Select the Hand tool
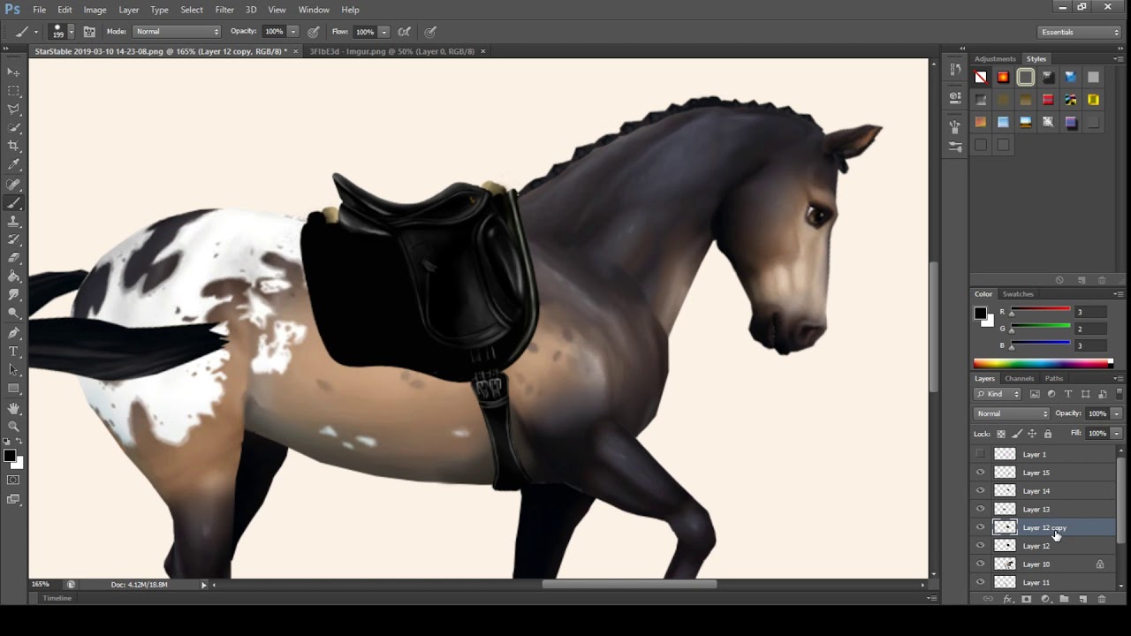Image resolution: width=1131 pixels, height=636 pixels. pos(13,408)
